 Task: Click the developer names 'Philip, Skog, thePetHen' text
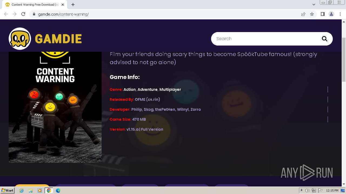click(153, 109)
